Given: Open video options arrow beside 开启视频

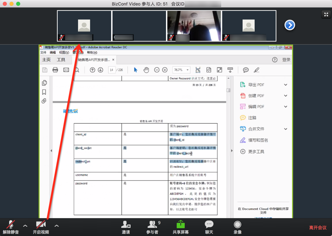Looking at the screenshot, I should (x=56, y=226).
